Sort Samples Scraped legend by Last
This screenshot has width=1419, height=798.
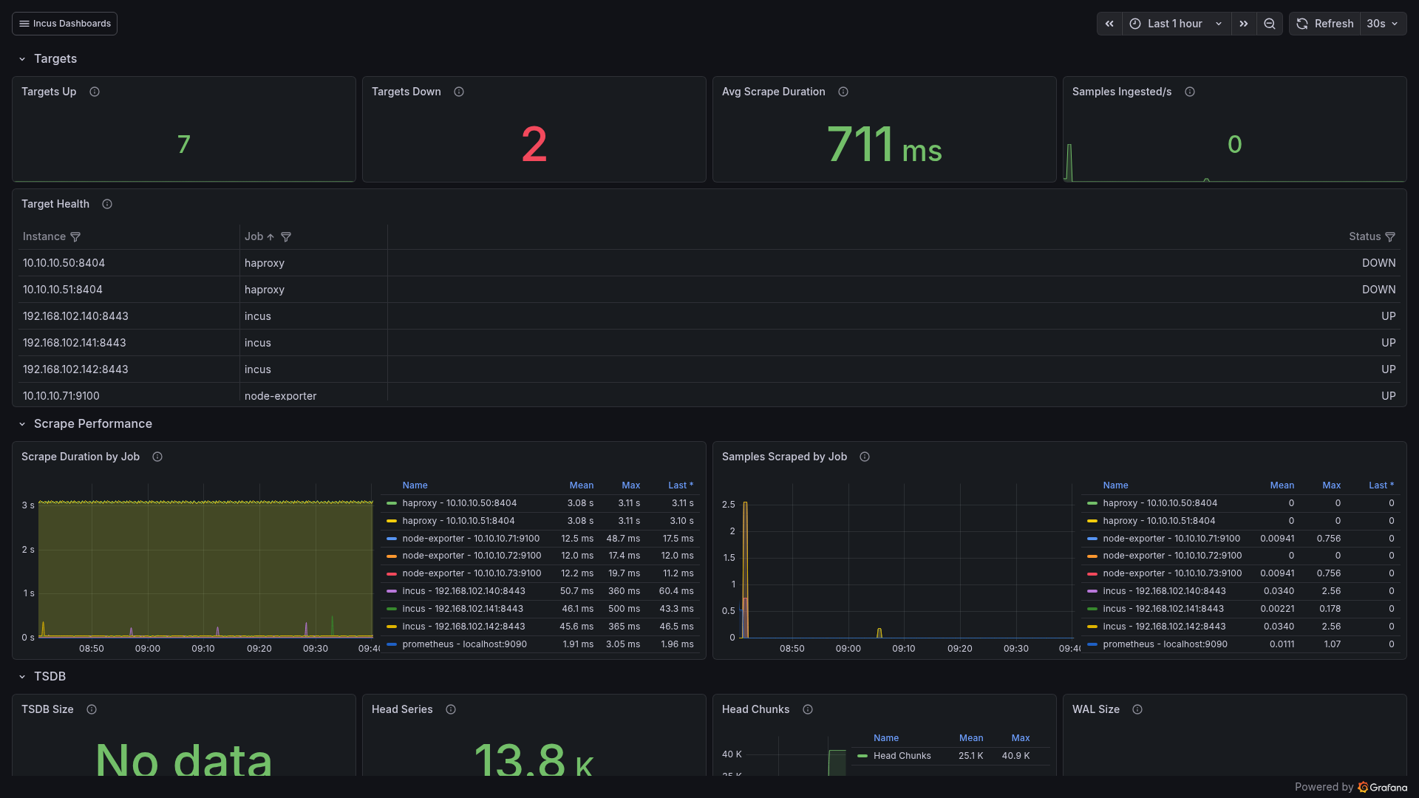point(1381,485)
